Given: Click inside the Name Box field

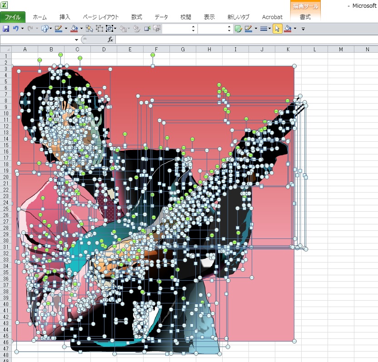Looking at the screenshot, I should tap(37, 40).
